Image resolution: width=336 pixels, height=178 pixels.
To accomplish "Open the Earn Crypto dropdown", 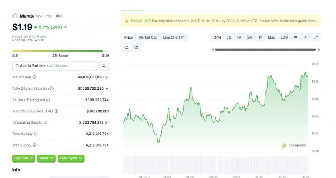I will coord(71,158).
